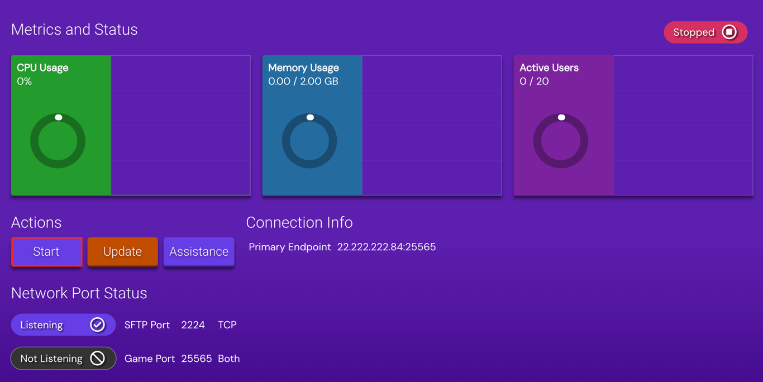The height and width of the screenshot is (382, 763).
Task: Open the Actions section heading
Action: coord(36,222)
